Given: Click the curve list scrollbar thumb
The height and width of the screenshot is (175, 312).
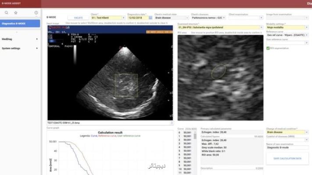Looking at the screenshot, I should [195, 136].
